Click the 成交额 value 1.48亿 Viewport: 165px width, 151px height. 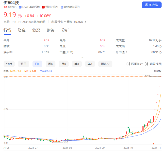[x=157, y=46]
